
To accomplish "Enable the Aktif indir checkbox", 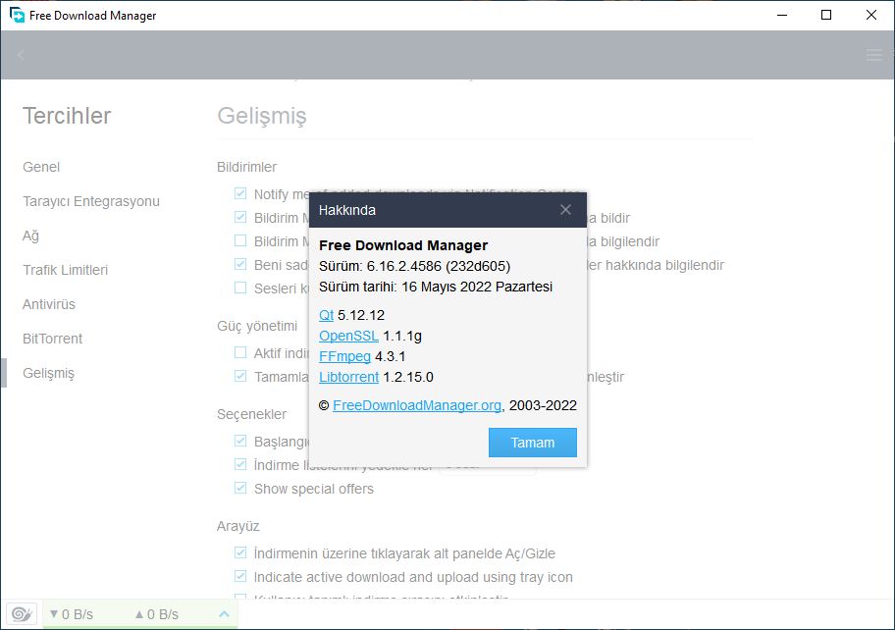I will (240, 352).
